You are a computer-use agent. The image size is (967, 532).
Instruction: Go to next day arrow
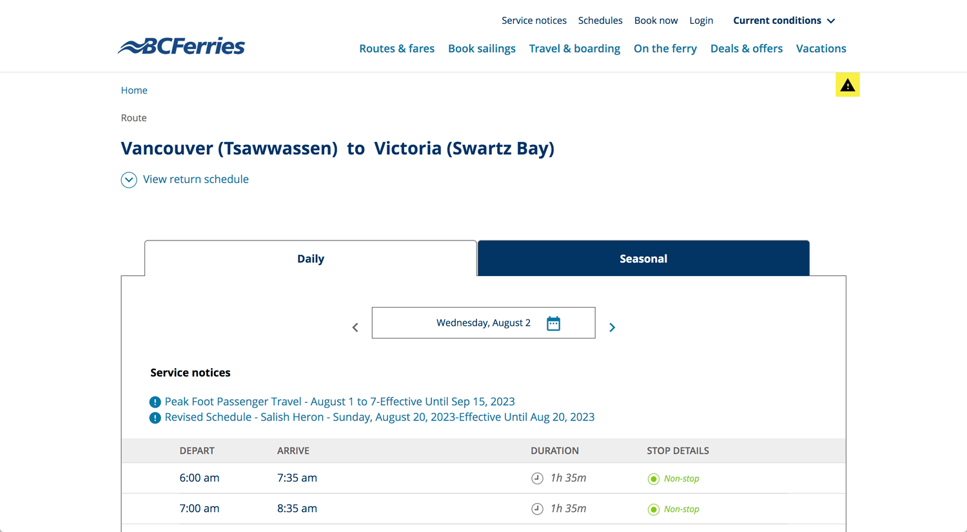coord(612,328)
